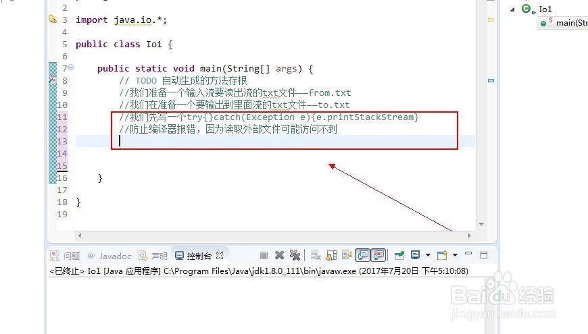The width and height of the screenshot is (588, 334).
Task: Click the editor horizontal scroll left arrow
Action: tap(80, 236)
